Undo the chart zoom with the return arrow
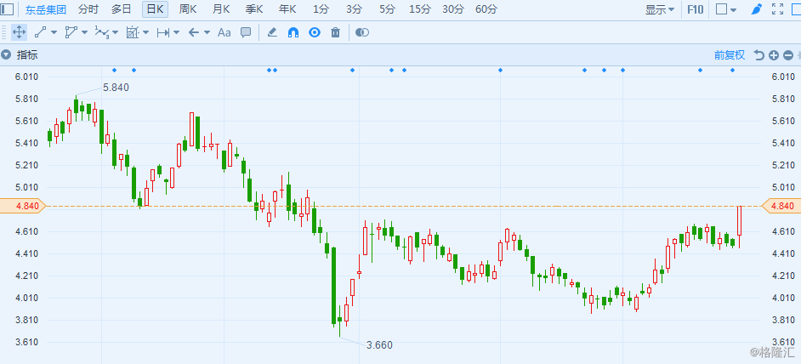 pos(759,55)
